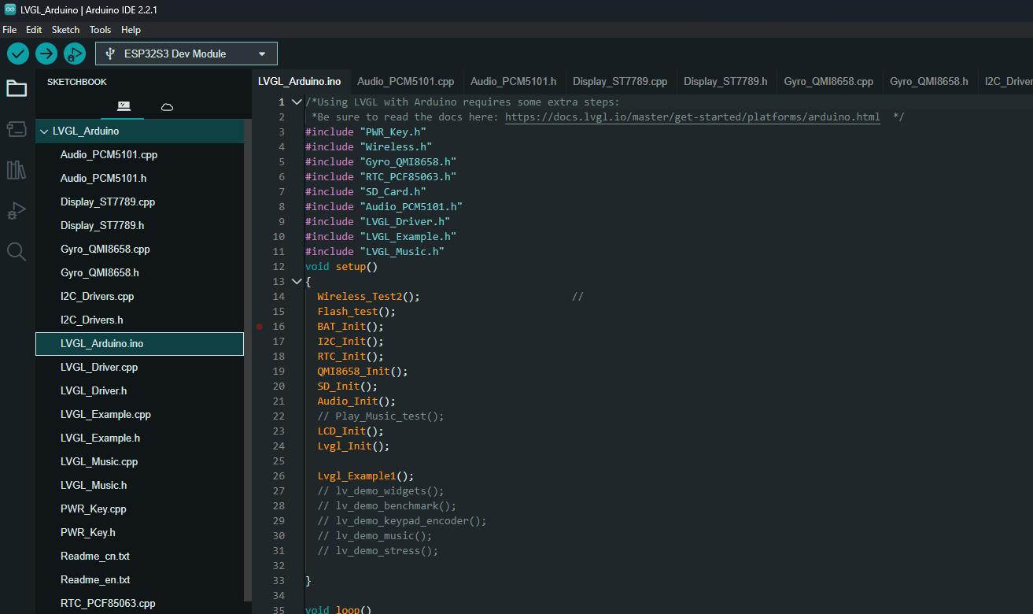
Task: Open the Sketch menu
Action: 66,30
